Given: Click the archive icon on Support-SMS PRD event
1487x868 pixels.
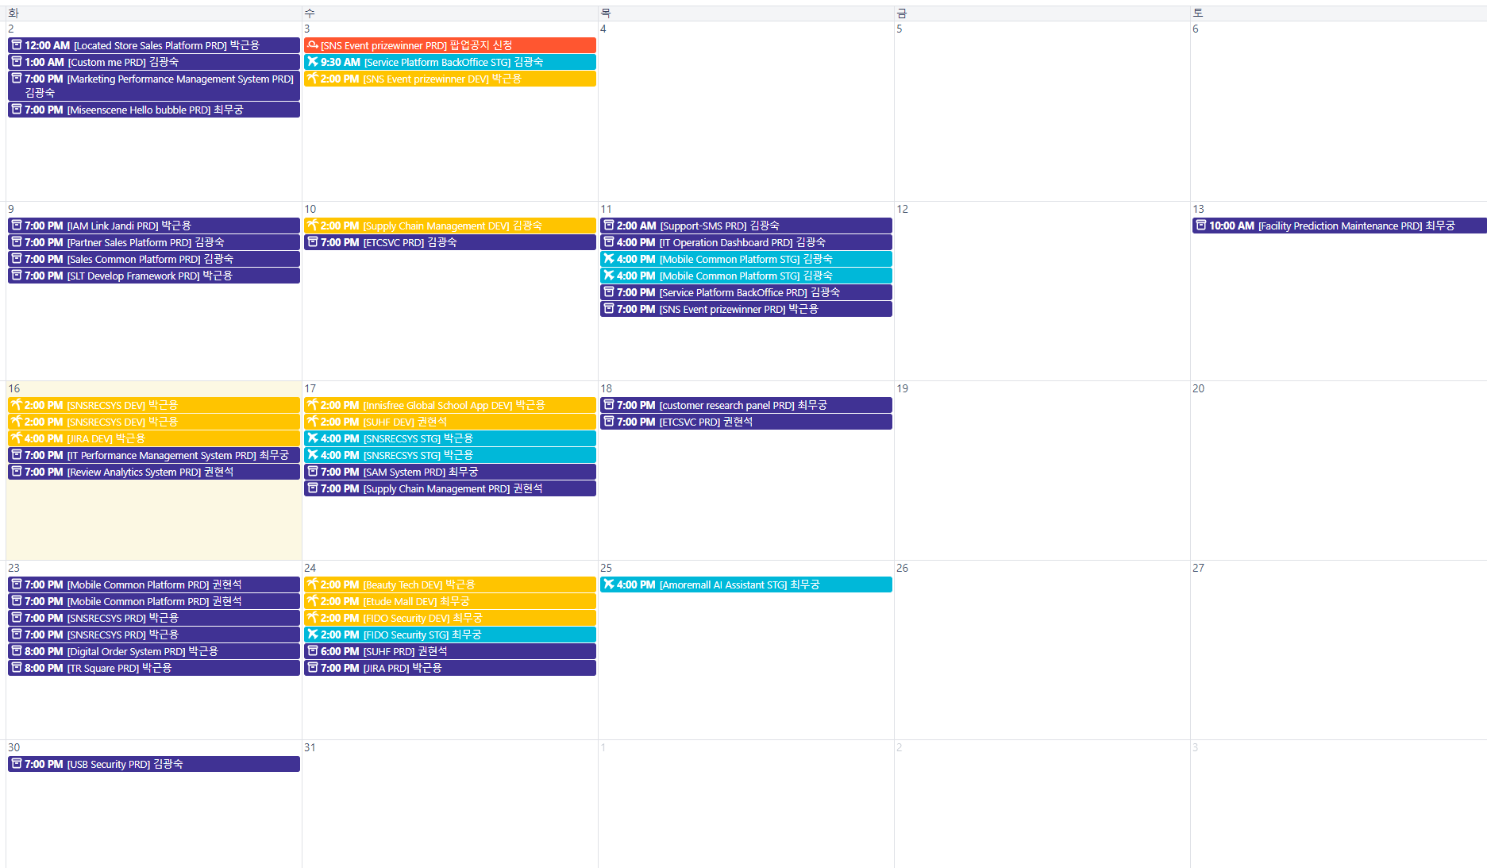Looking at the screenshot, I should (609, 226).
